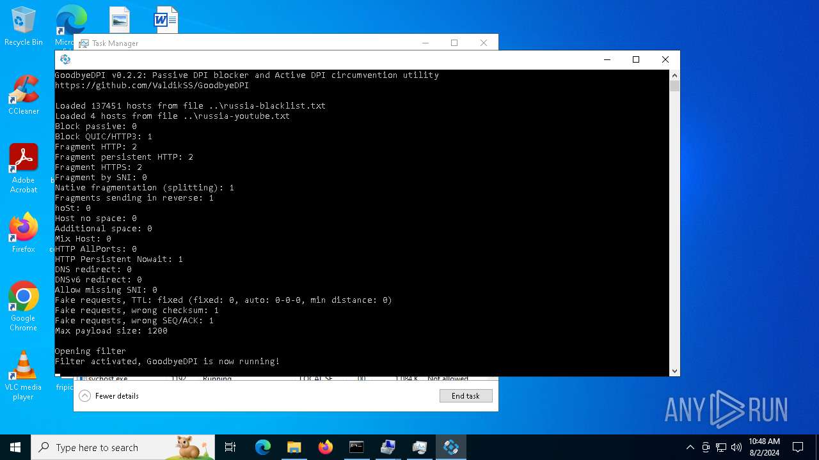The height and width of the screenshot is (460, 819).
Task: Open Task View on the taskbar
Action: point(230,447)
